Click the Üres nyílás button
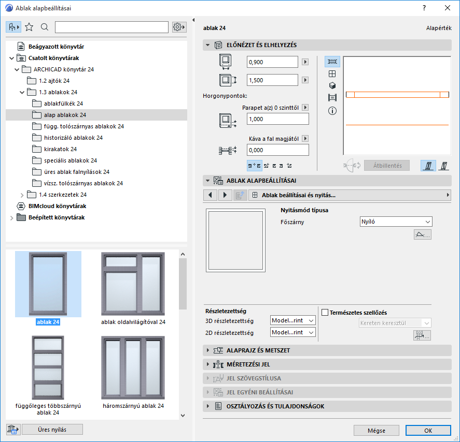 coord(51,429)
